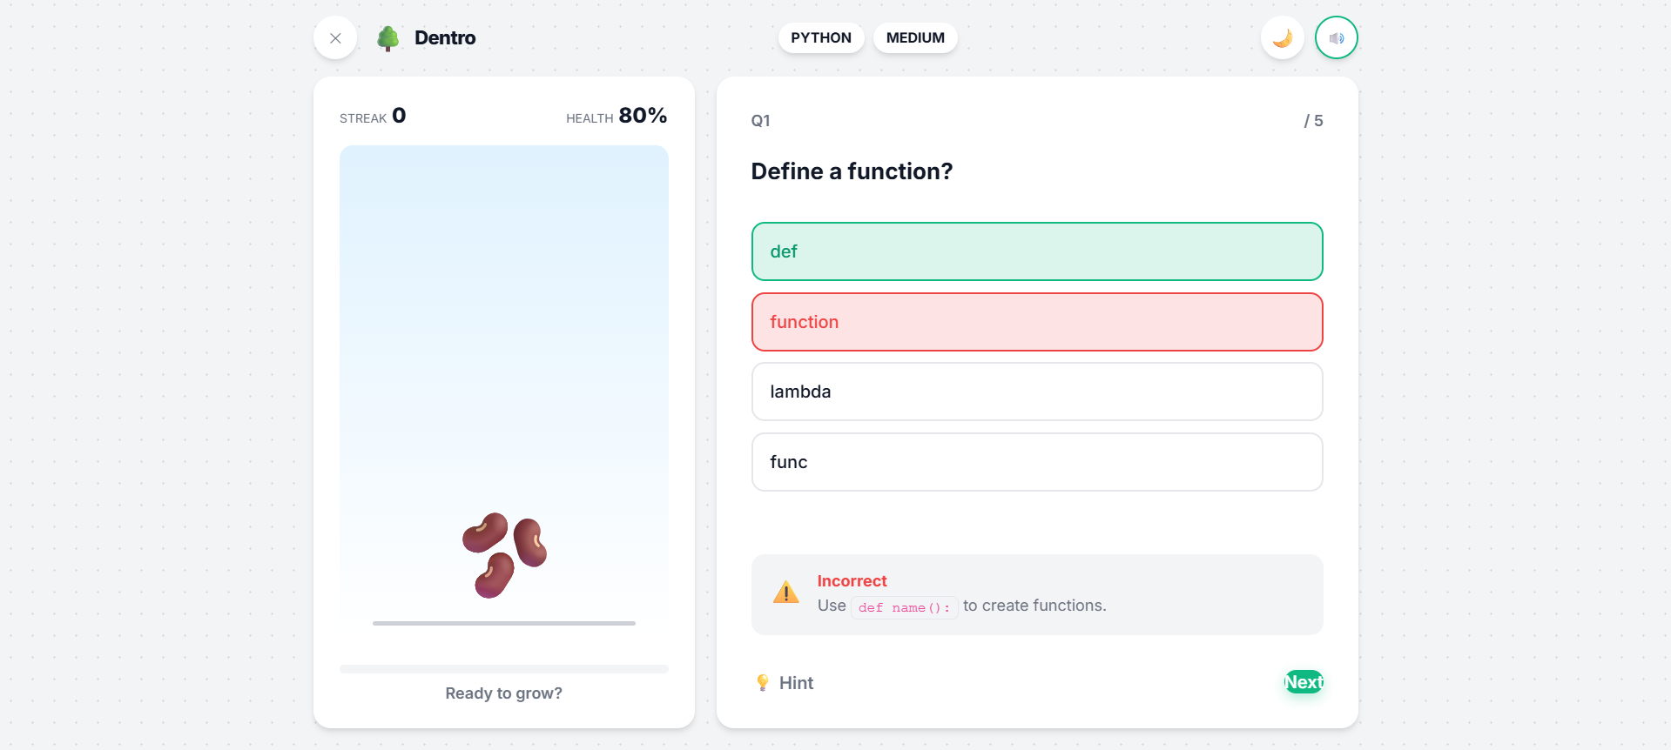Select the 'function' answer option
The width and height of the screenshot is (1671, 750).
pyautogui.click(x=1036, y=322)
